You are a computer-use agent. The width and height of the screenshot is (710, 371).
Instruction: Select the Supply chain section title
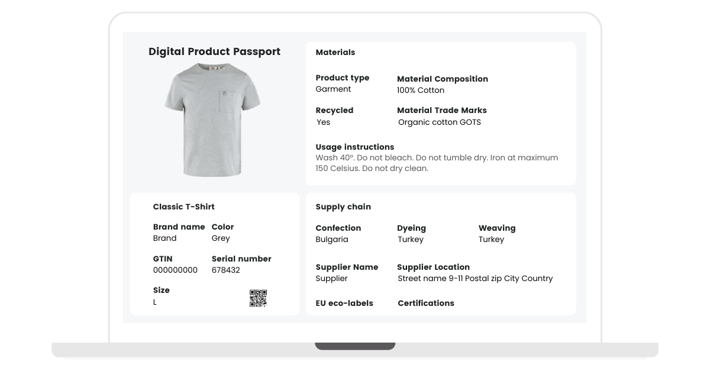[343, 207]
